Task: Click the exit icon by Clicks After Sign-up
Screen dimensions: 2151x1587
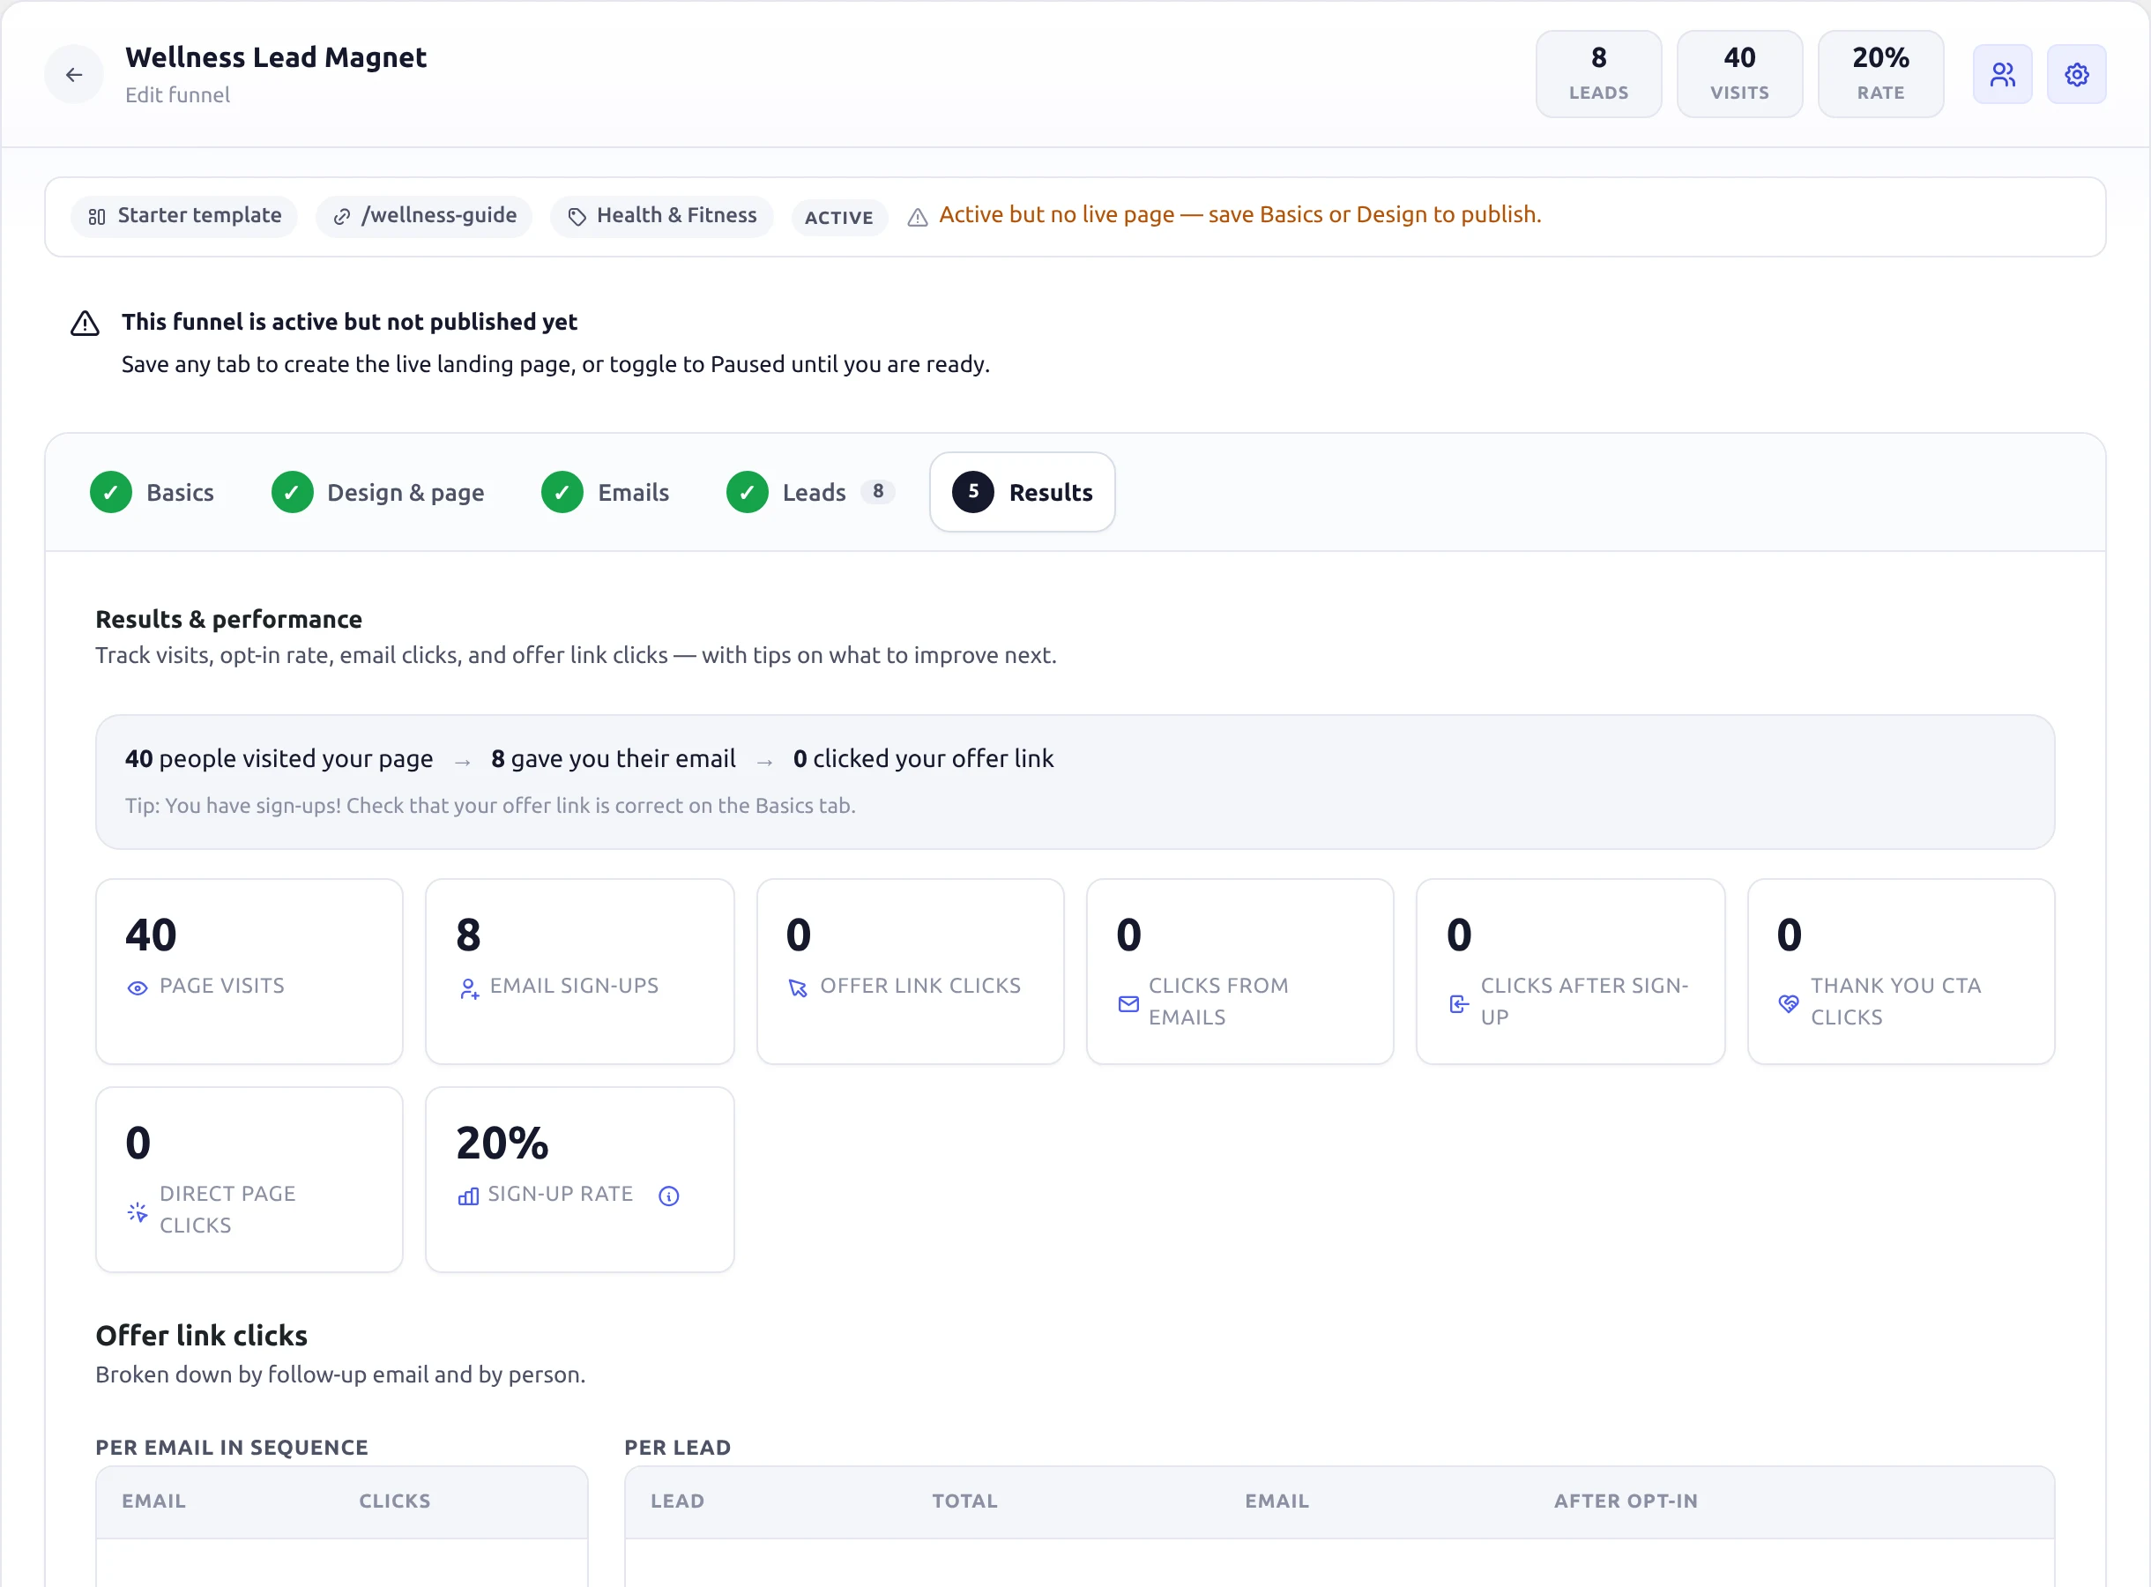Action: click(x=1459, y=1003)
